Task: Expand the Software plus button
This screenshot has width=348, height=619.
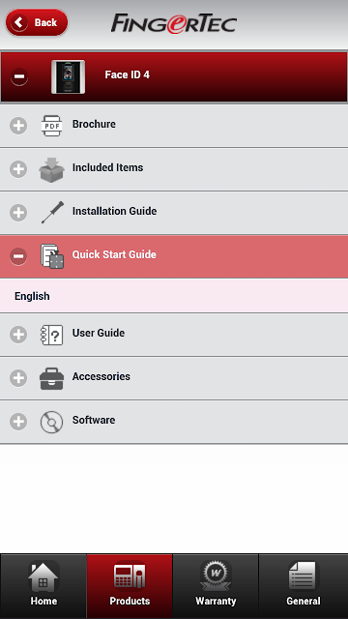Action: (18, 422)
